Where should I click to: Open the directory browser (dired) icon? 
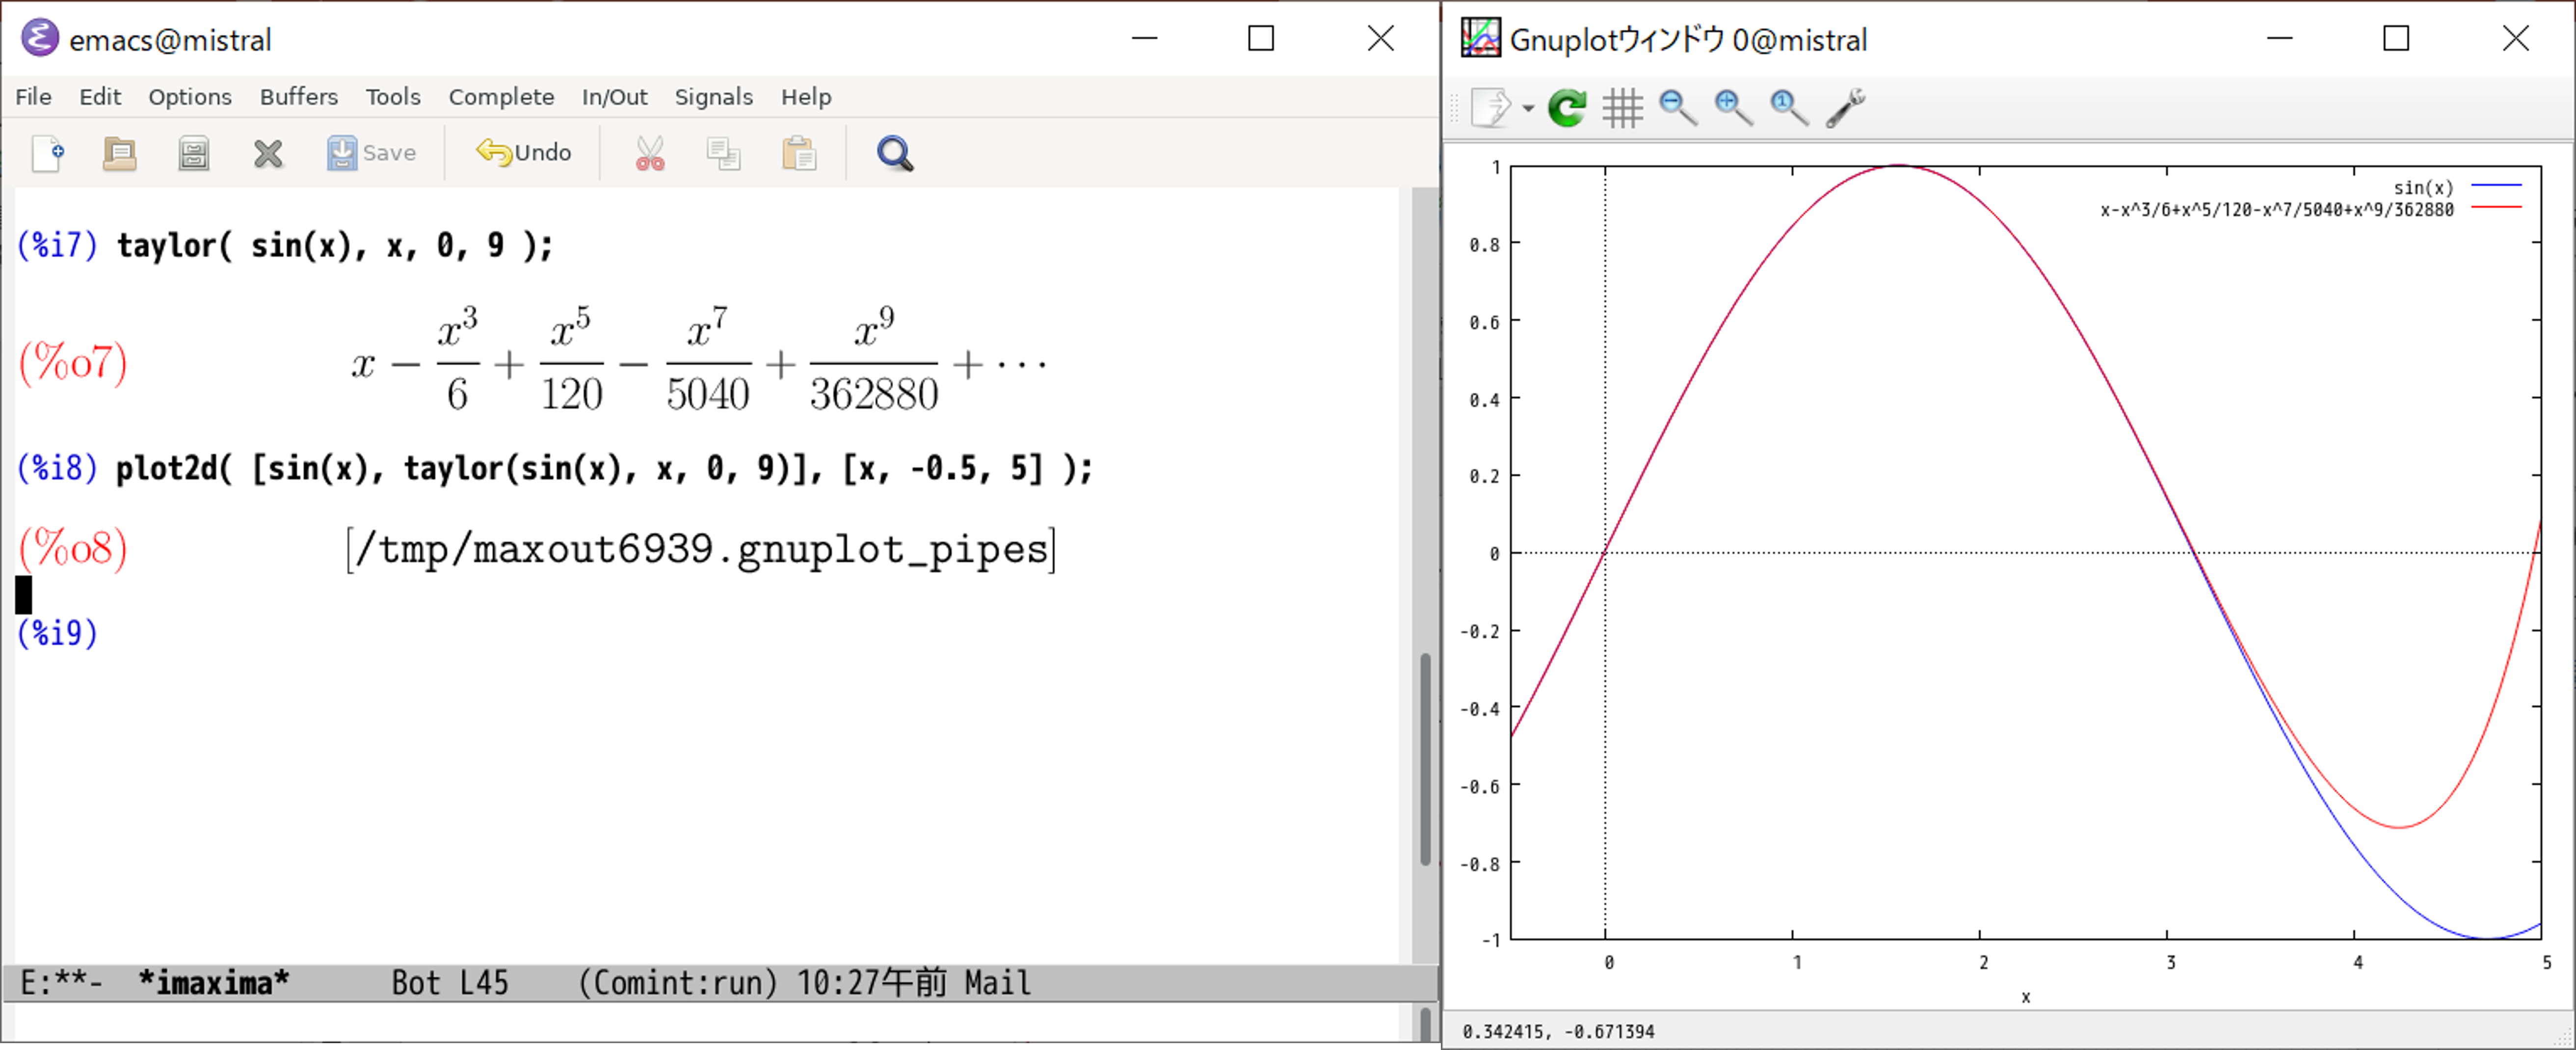tap(194, 153)
